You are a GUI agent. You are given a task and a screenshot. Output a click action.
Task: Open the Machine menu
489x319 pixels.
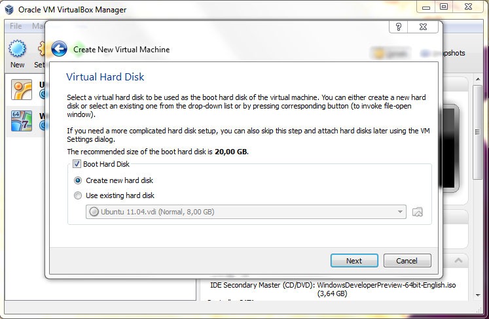point(38,26)
